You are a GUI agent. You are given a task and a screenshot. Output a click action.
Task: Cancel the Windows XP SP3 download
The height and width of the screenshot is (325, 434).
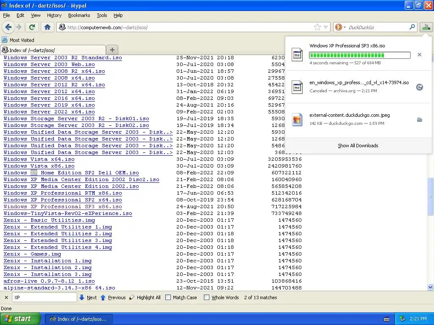(x=420, y=55)
